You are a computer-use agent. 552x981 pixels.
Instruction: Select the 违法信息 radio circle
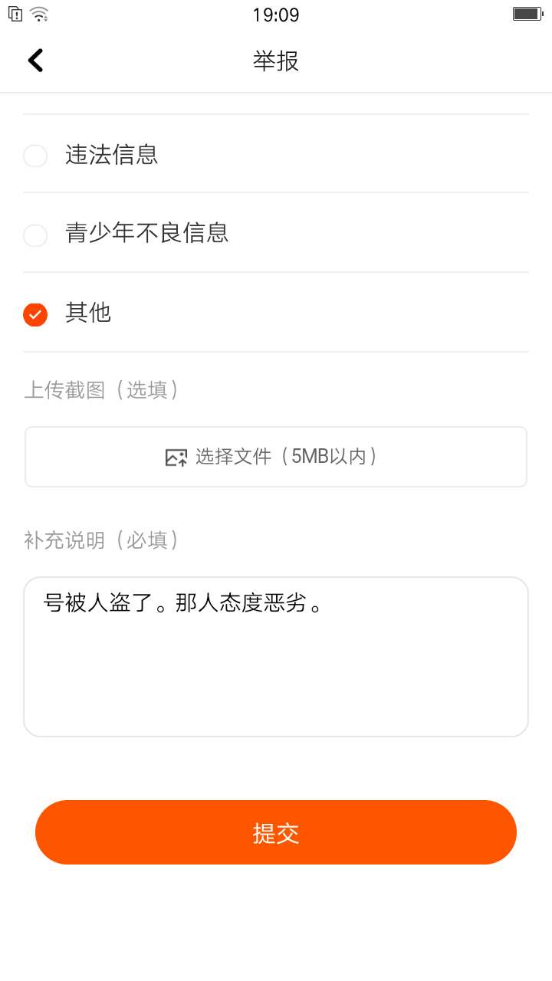point(35,156)
